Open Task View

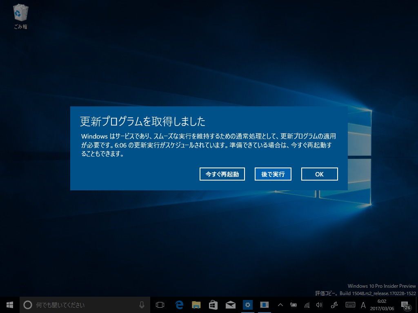click(160, 304)
